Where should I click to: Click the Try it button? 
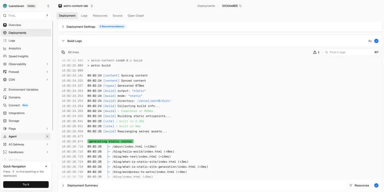[x=26, y=184]
